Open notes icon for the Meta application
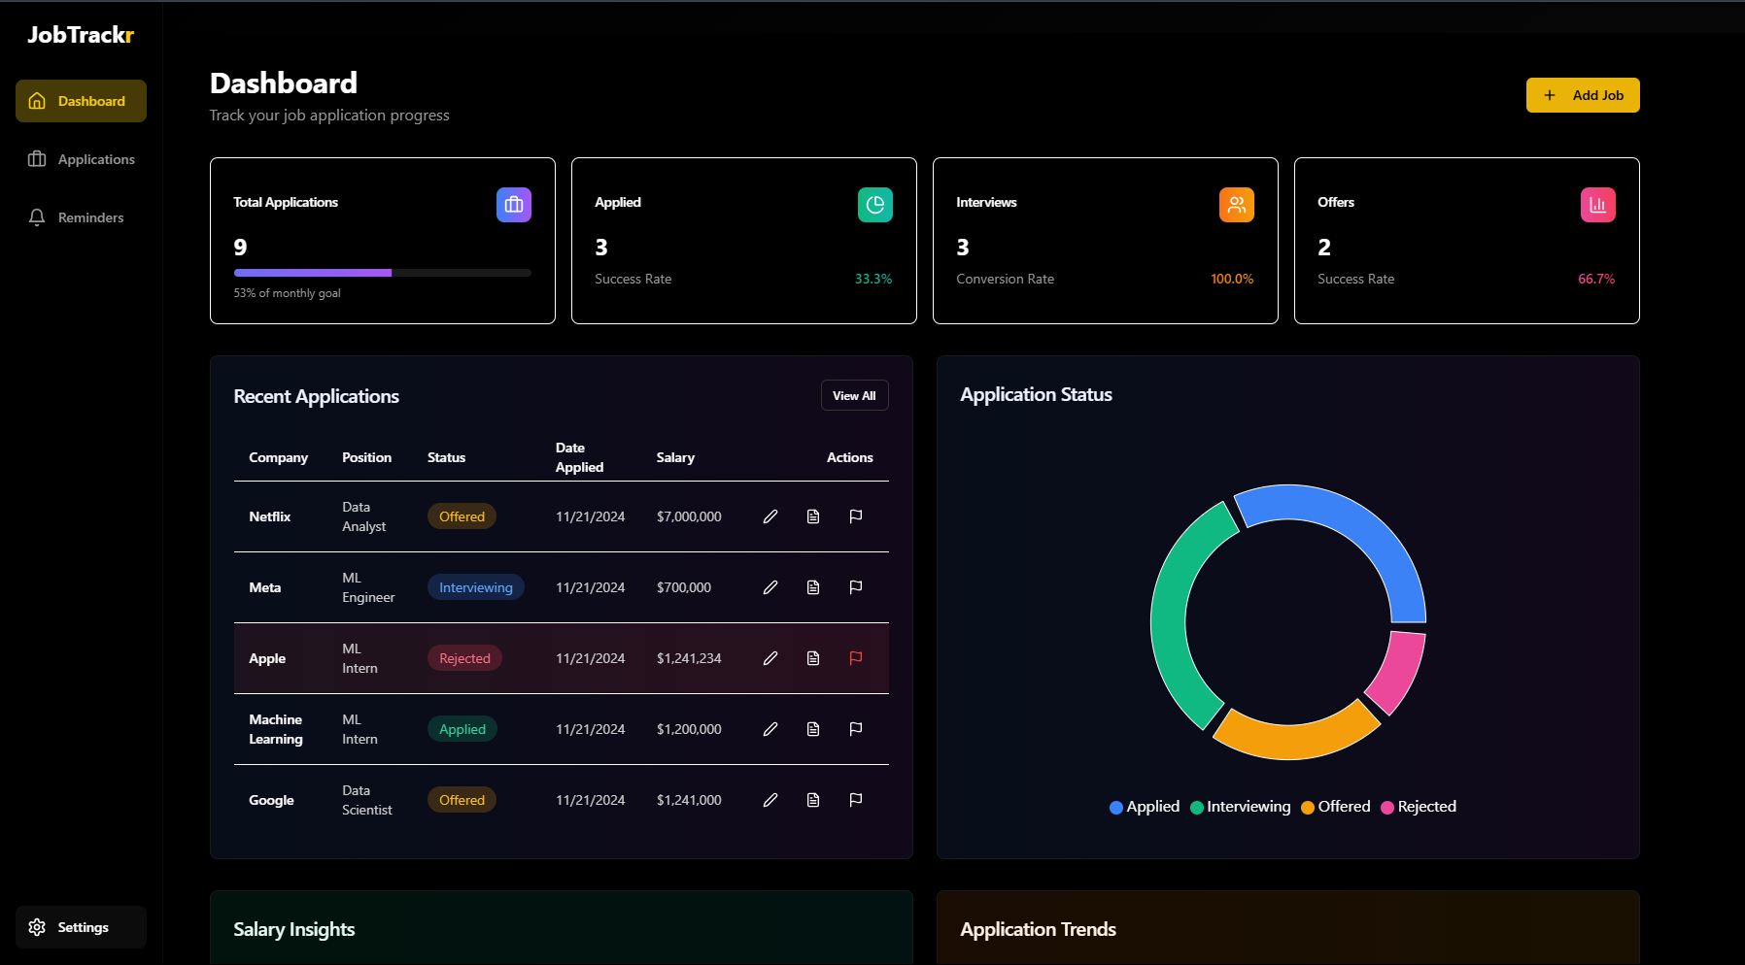The image size is (1745, 965). (x=812, y=587)
